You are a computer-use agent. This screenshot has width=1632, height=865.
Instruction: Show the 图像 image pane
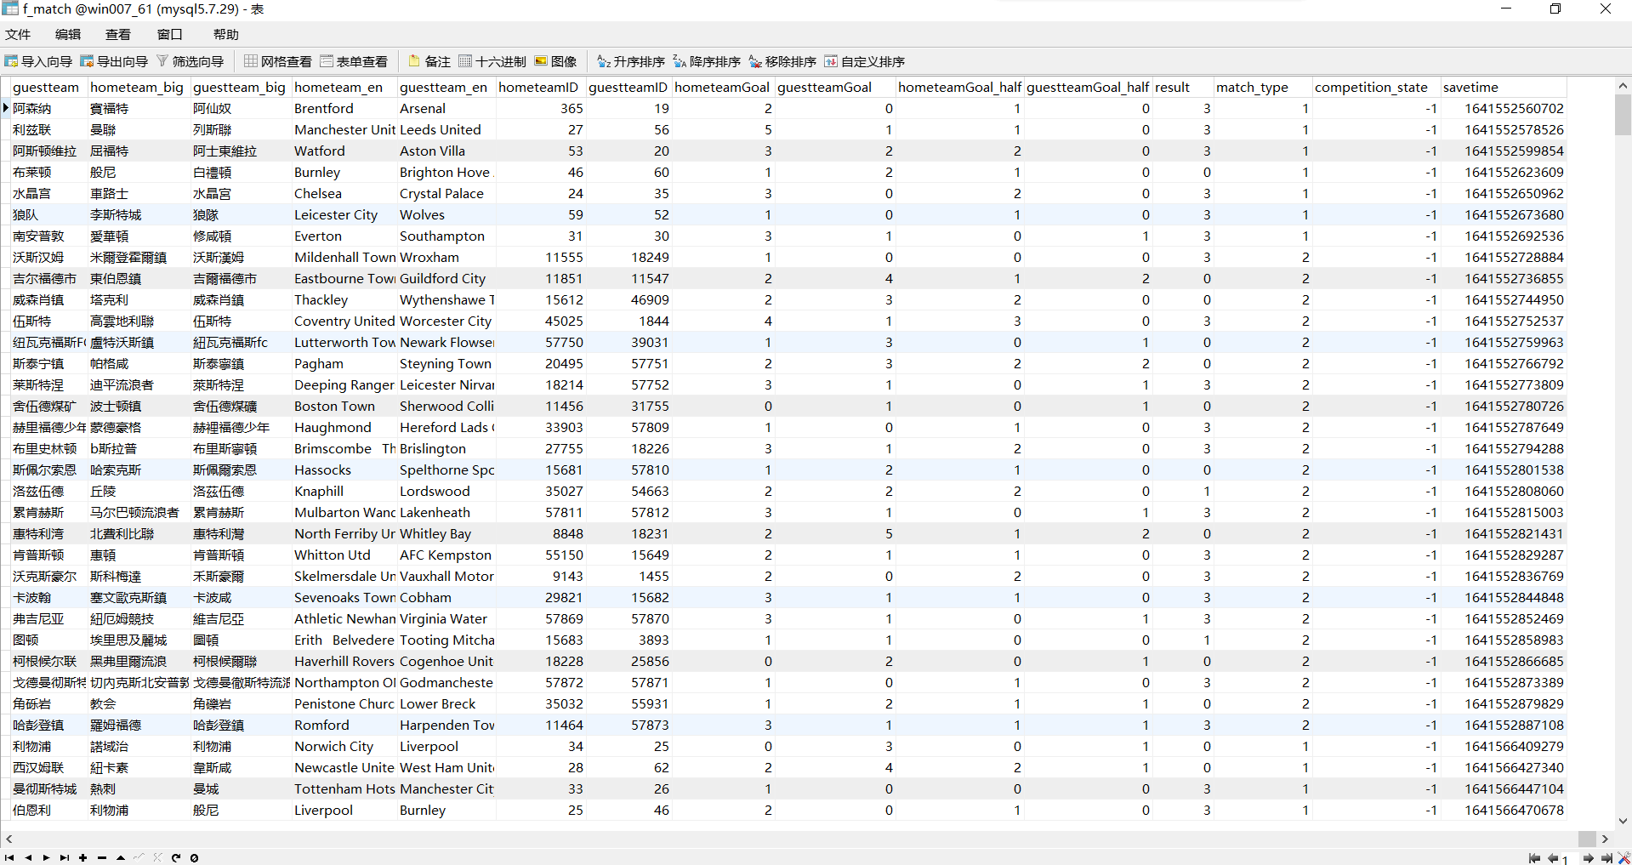pos(555,61)
